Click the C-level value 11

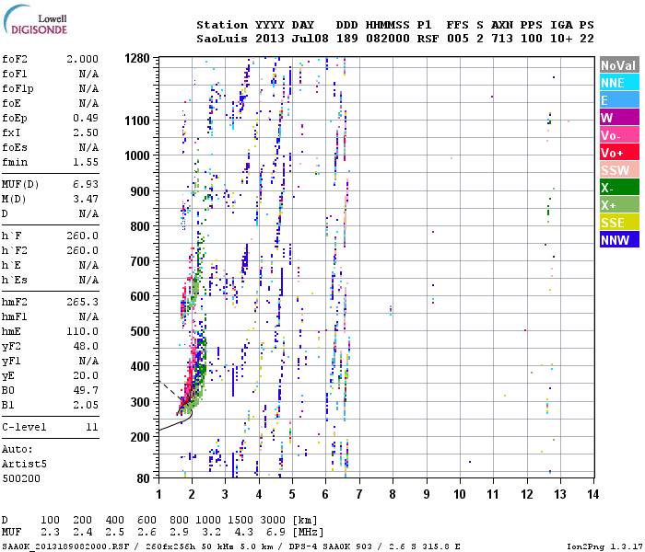pos(92,427)
